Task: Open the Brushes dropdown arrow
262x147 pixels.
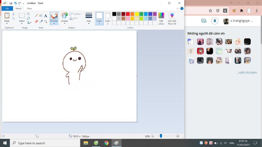Action: point(54,23)
